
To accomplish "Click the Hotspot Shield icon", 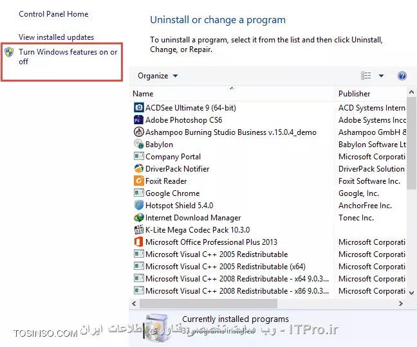I will 138,205.
